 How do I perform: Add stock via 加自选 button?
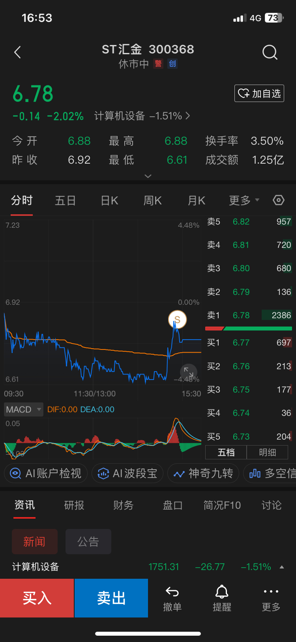click(259, 93)
